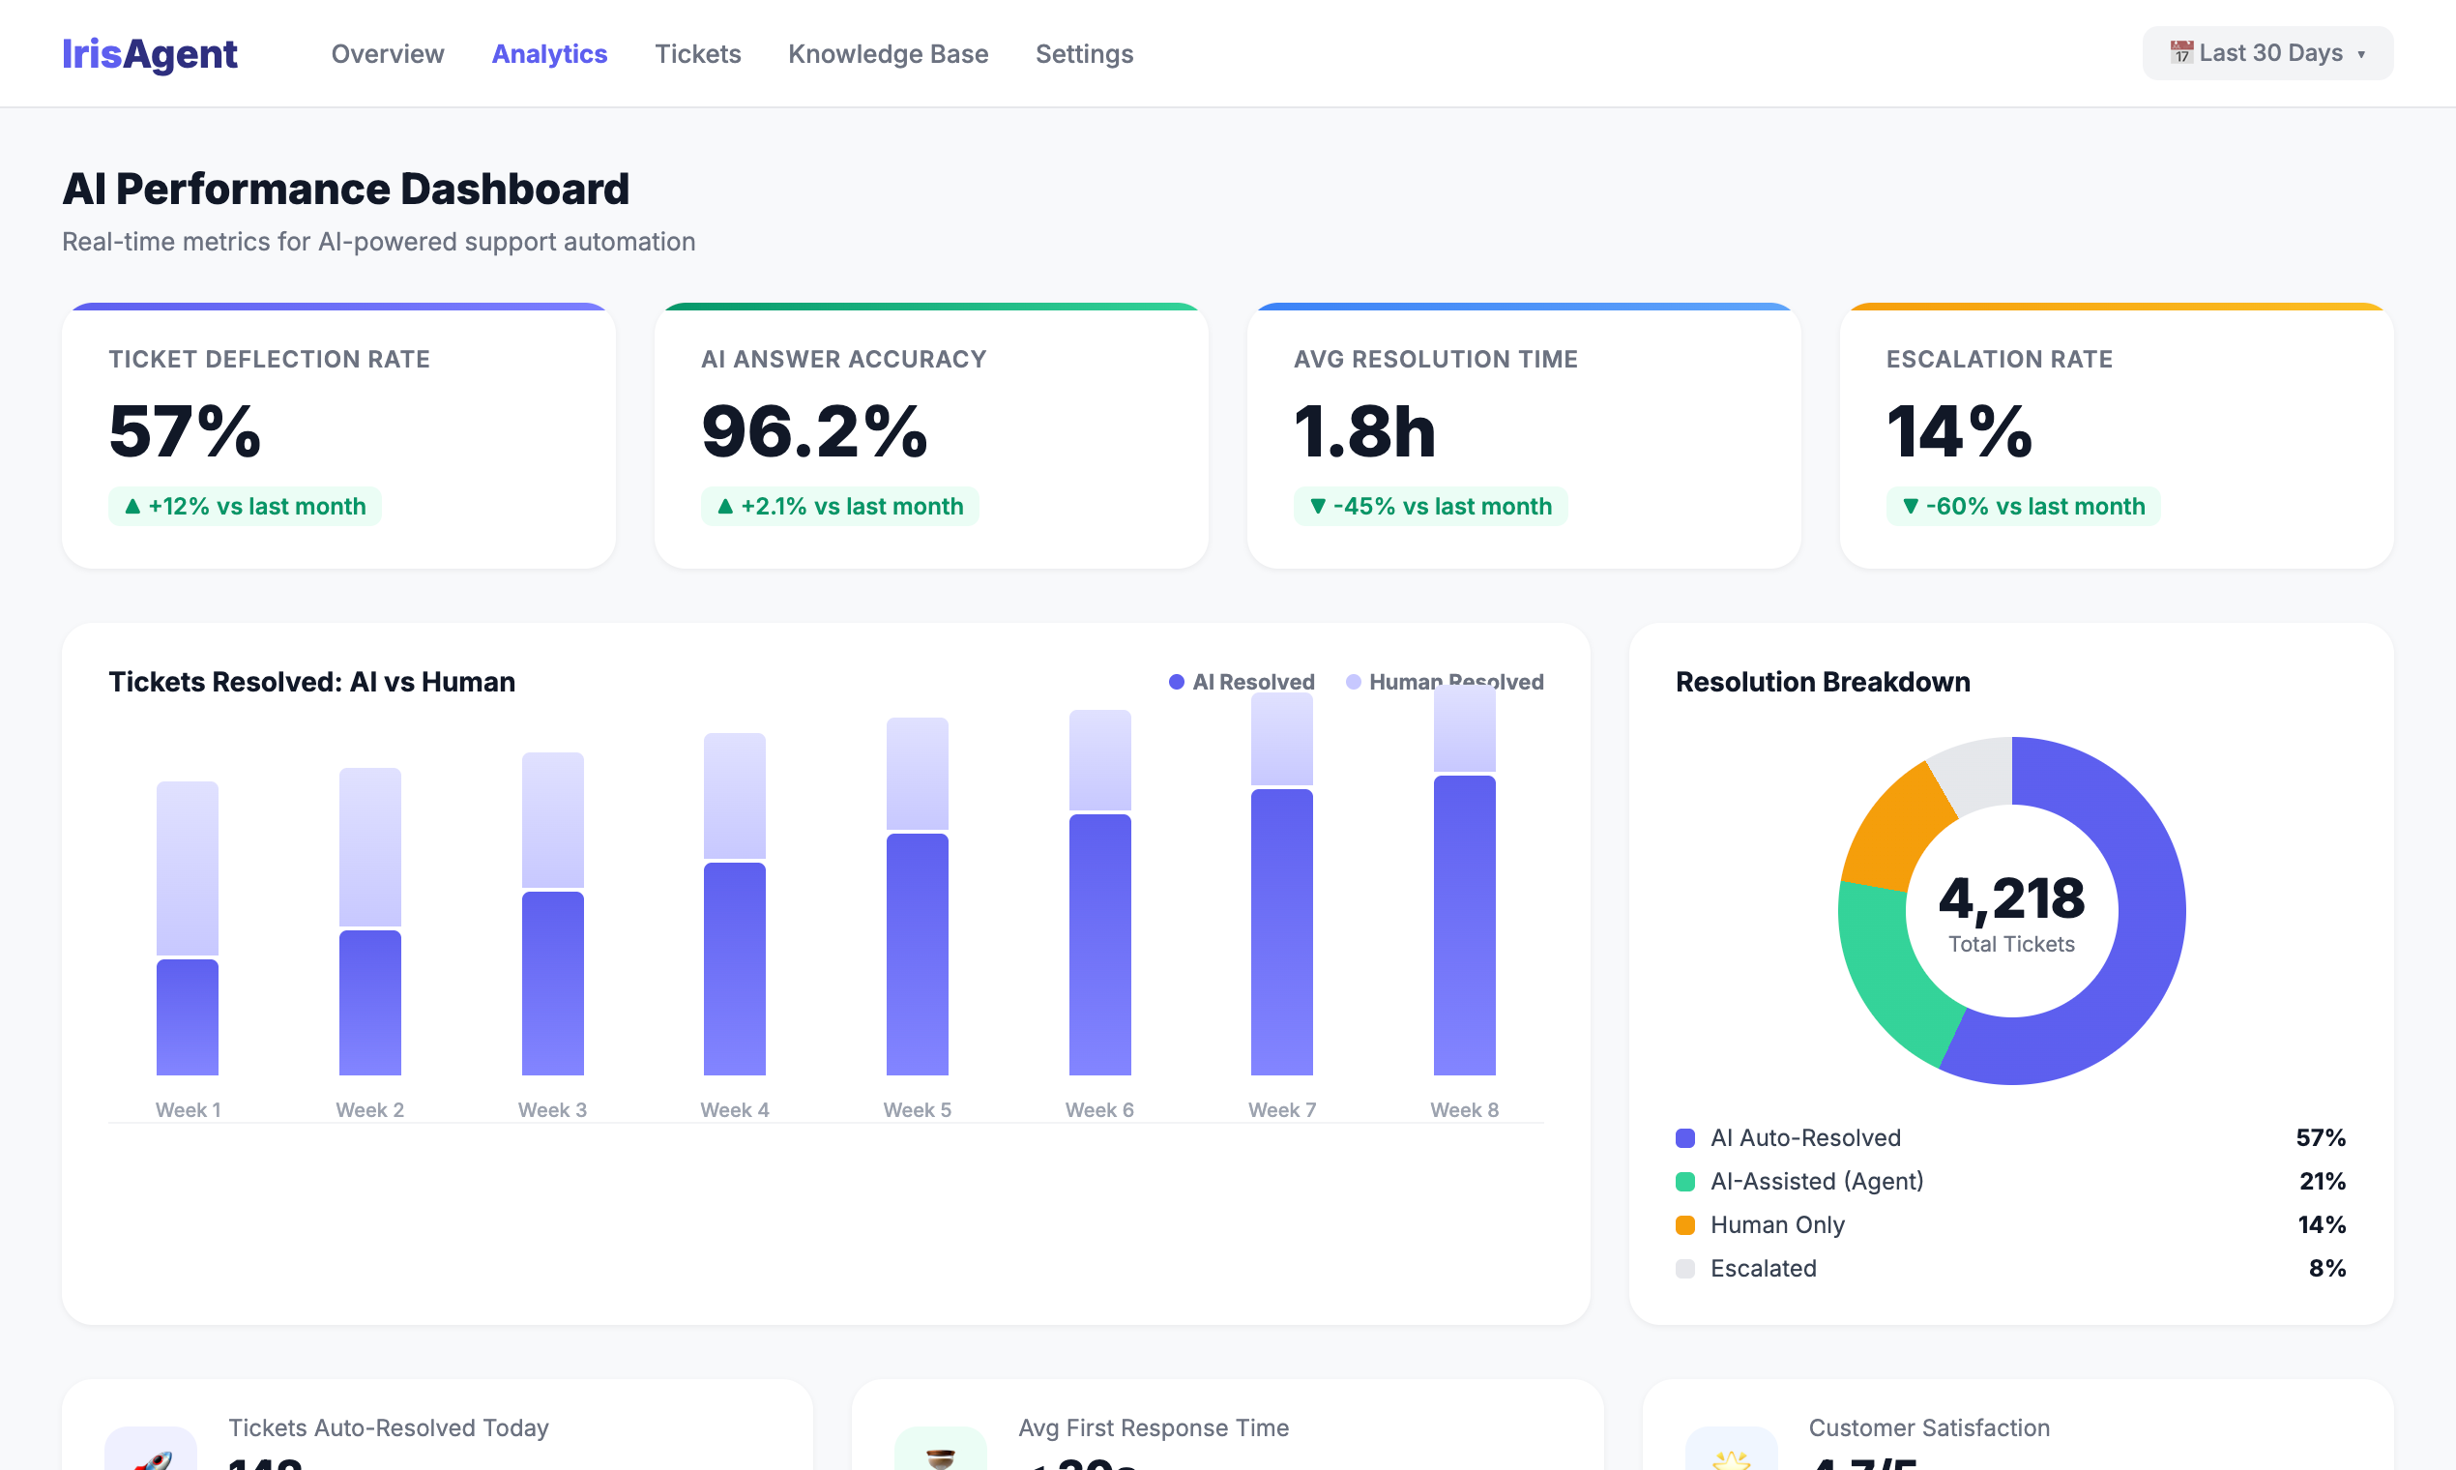Click the Week 8 AI resolved bar
This screenshot has width=2456, height=1470.
1464,926
